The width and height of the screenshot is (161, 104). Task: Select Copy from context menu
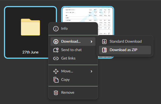tap(73, 80)
